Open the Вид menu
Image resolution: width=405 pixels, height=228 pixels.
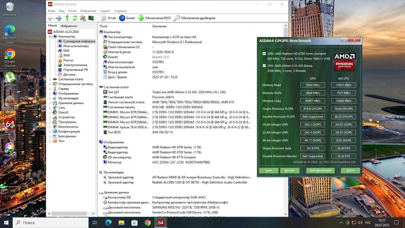click(x=62, y=11)
